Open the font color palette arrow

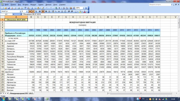click(x=87, y=11)
